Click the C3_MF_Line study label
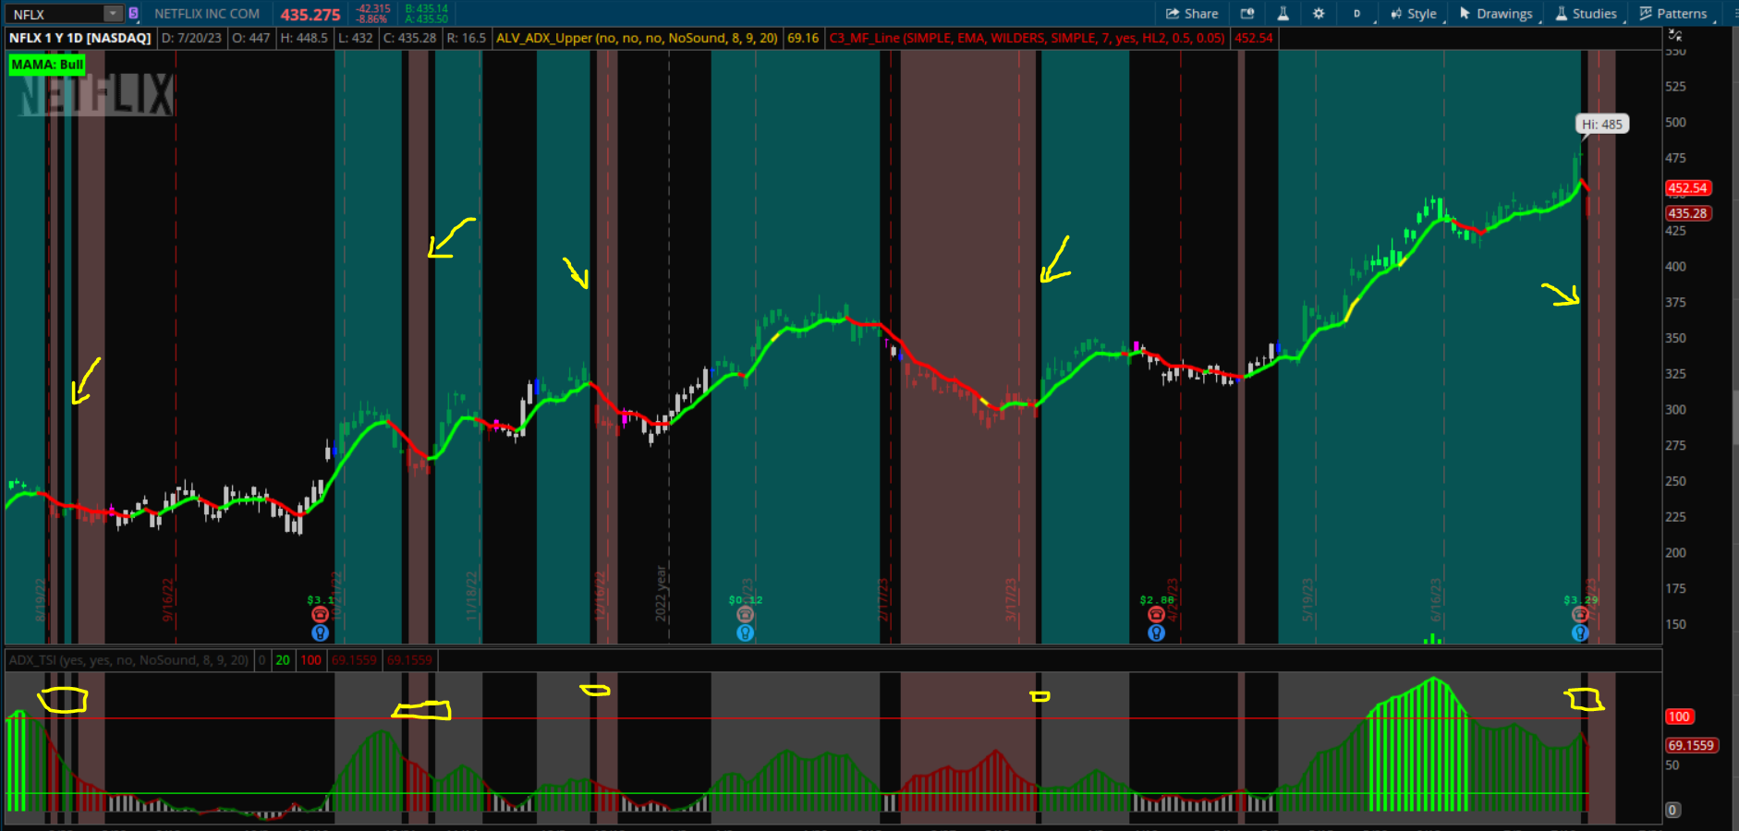 pos(1027,38)
